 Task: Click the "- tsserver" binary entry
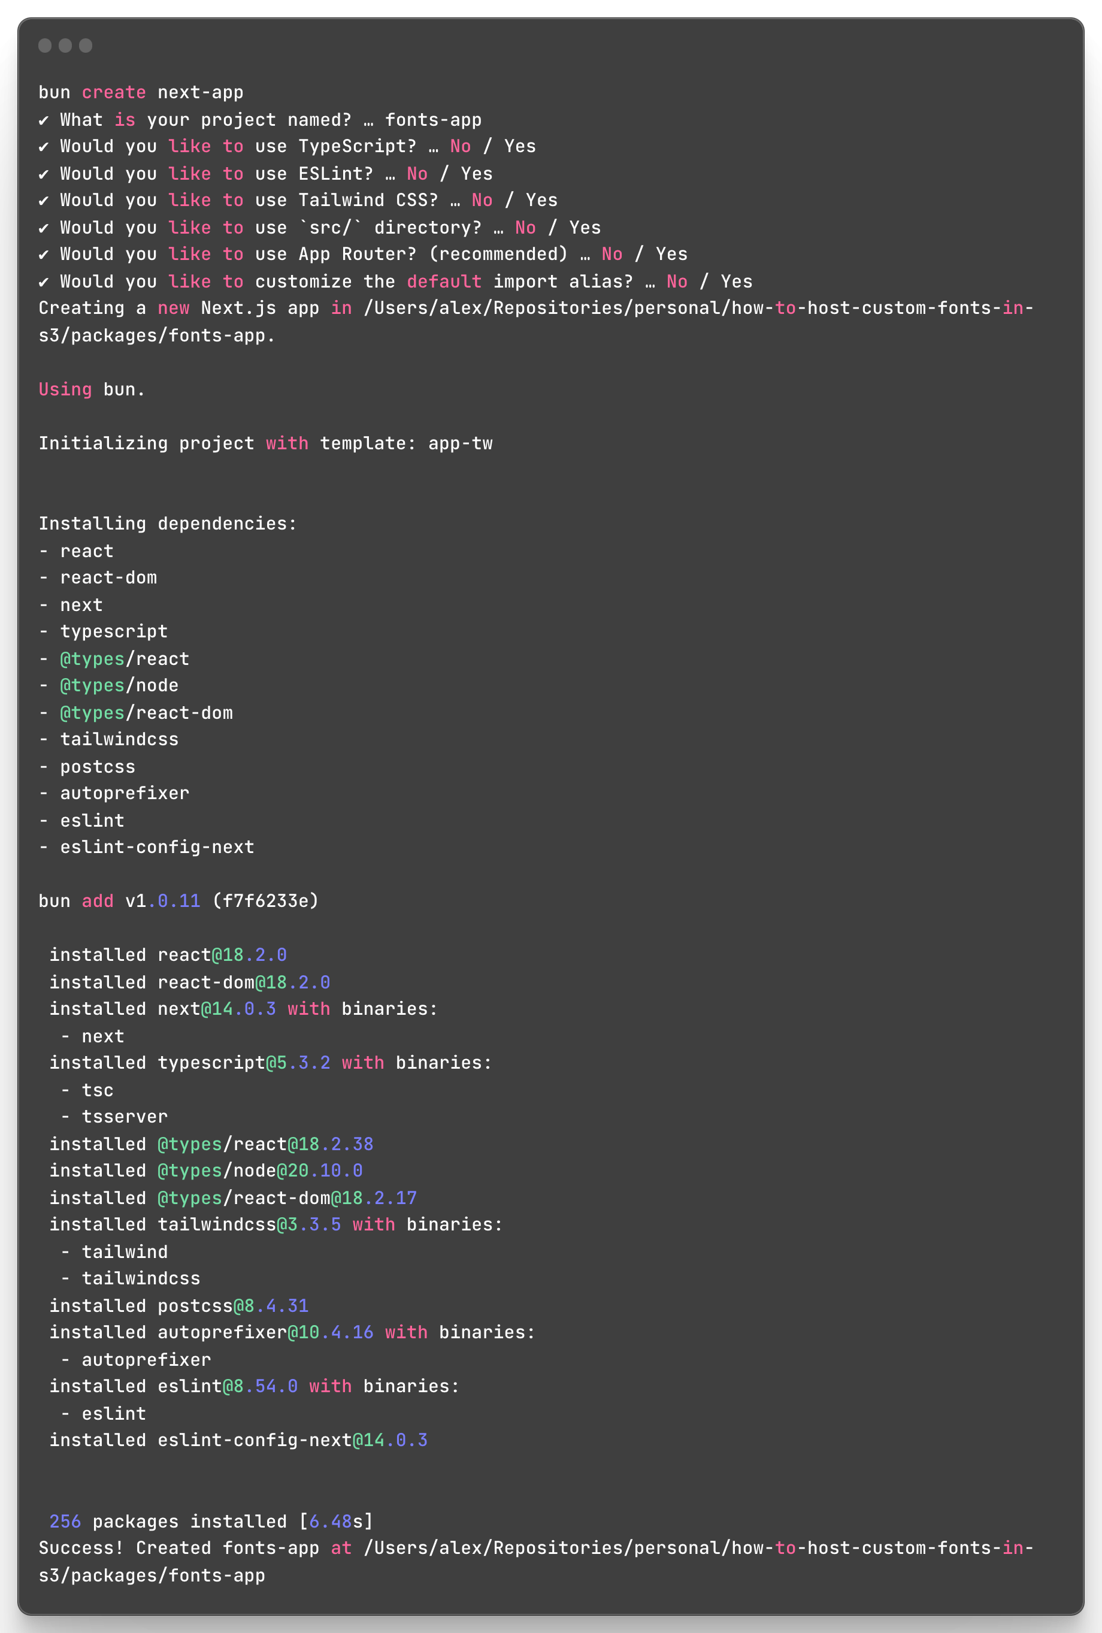(x=114, y=1117)
